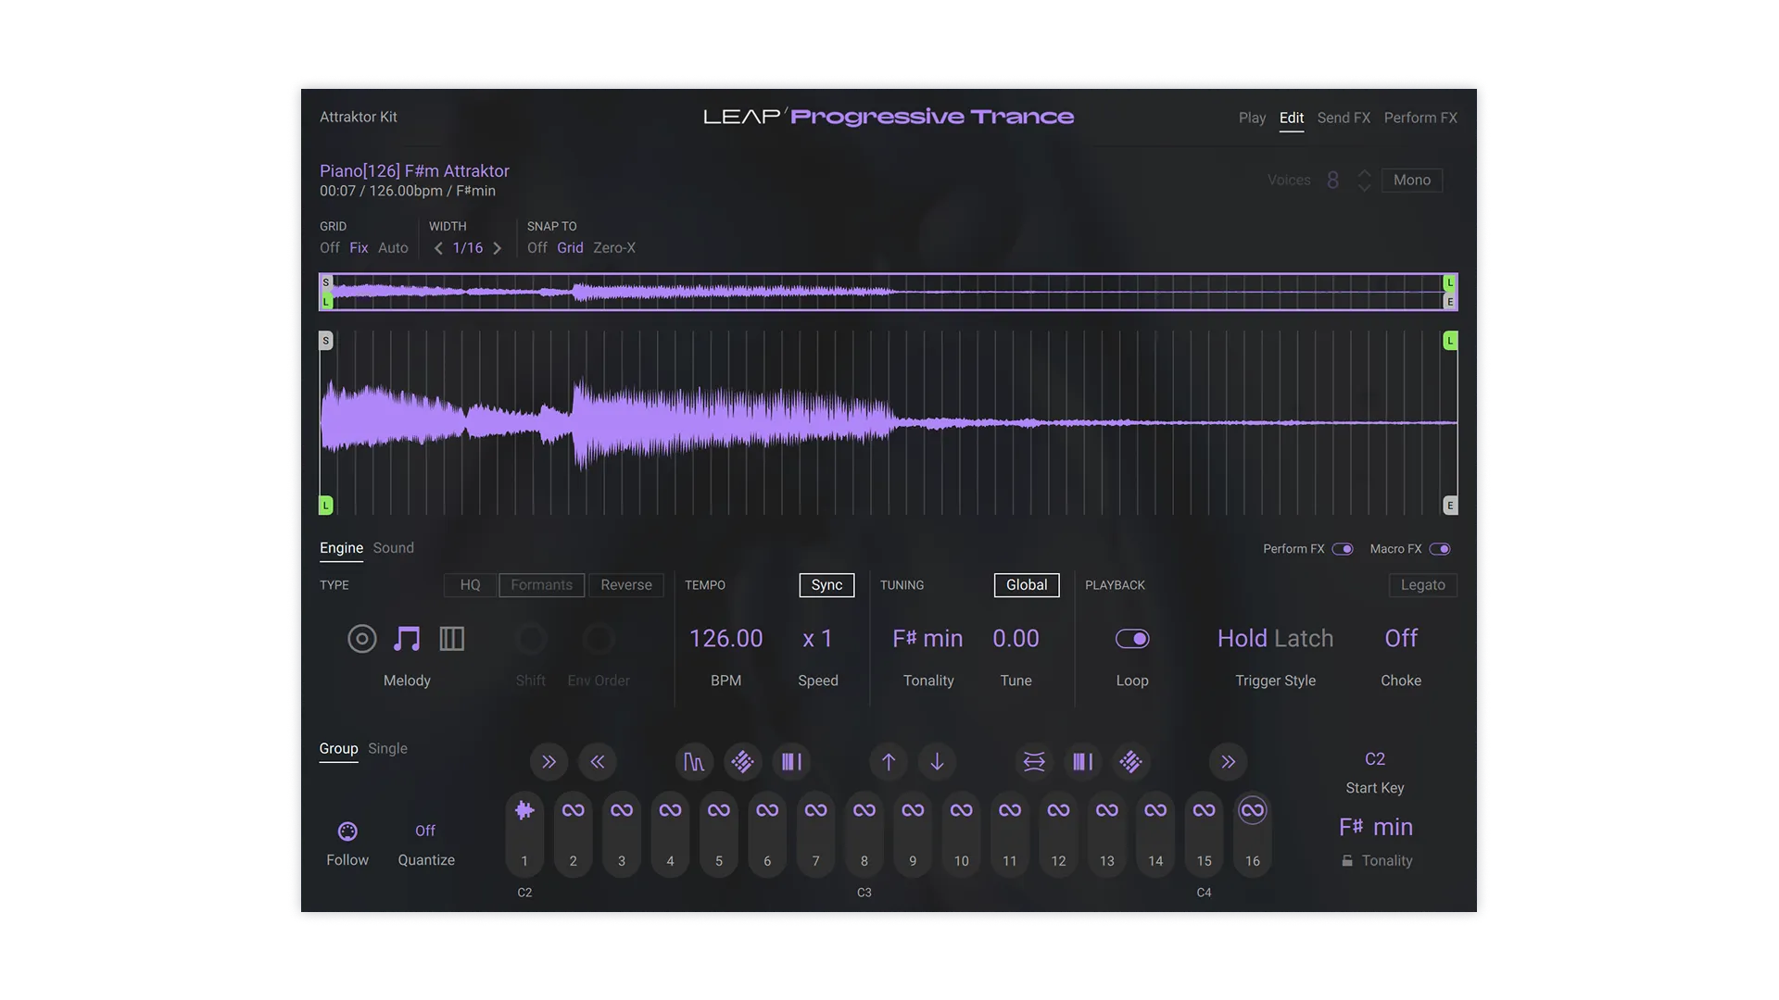Click the Mono button
1779x1000 pixels.
coord(1411,180)
